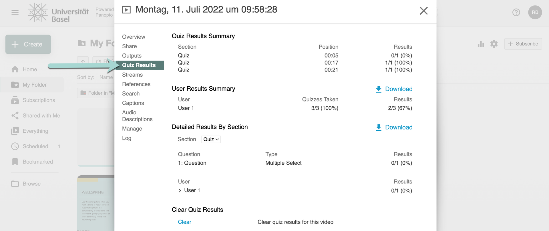Click the help question mark icon
This screenshot has width=549, height=231.
click(516, 12)
